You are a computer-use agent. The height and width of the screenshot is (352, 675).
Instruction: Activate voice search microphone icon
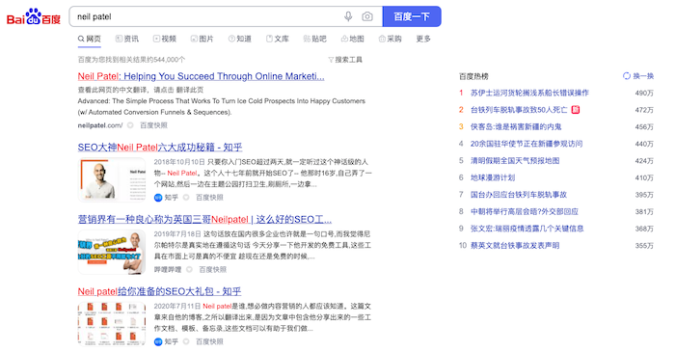(x=348, y=16)
